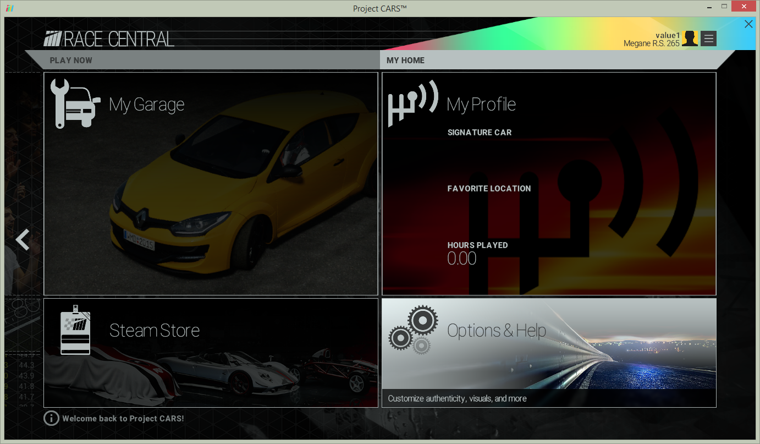Click the SIGNATURE CAR label

480,133
